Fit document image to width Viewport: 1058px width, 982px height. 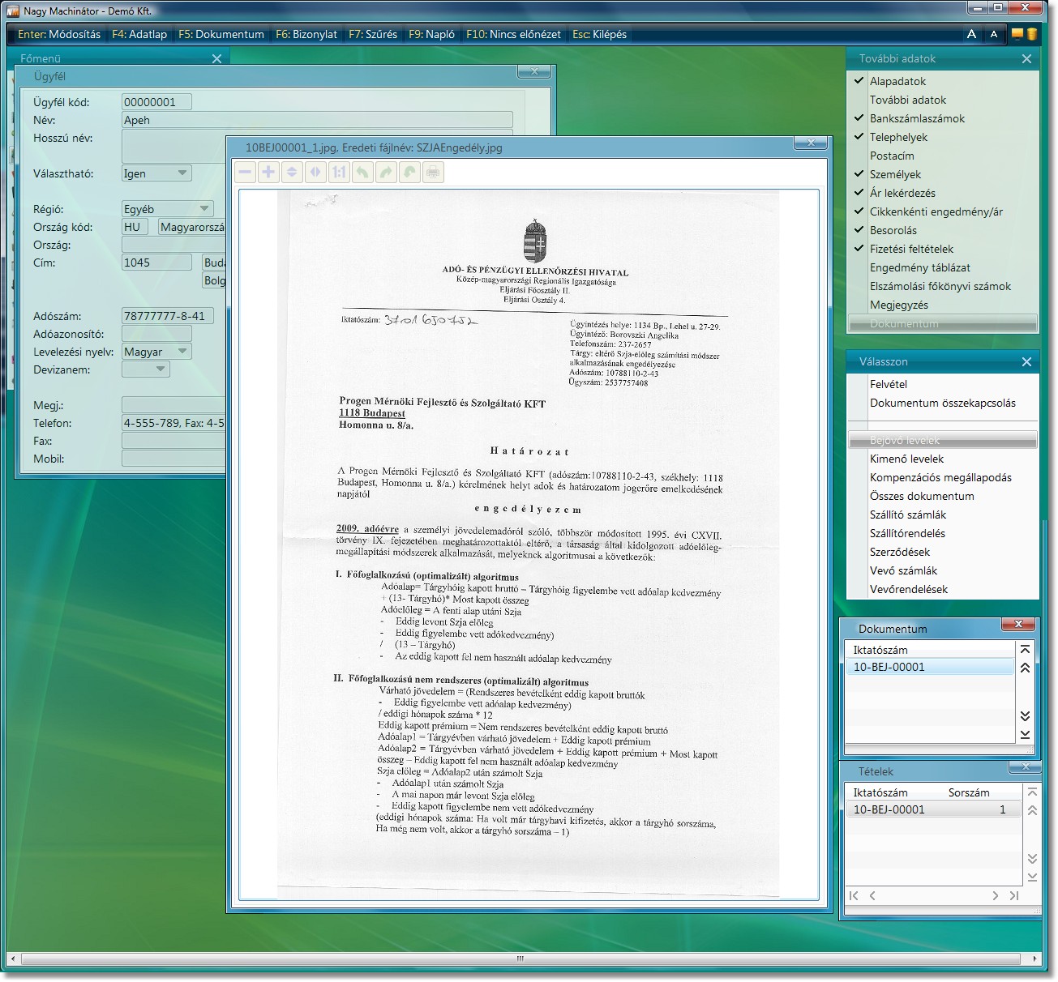[x=315, y=172]
